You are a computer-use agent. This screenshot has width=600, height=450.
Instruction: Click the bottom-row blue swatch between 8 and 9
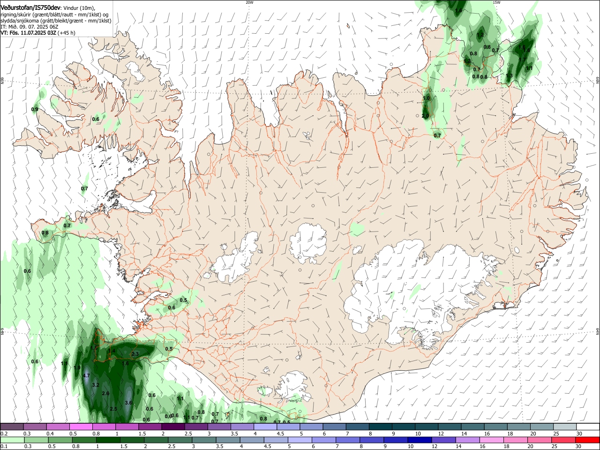pyautogui.click(x=371, y=440)
